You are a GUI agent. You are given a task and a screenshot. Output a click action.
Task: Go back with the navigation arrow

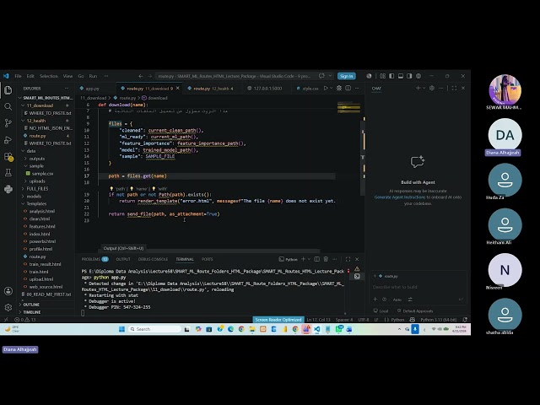point(141,76)
